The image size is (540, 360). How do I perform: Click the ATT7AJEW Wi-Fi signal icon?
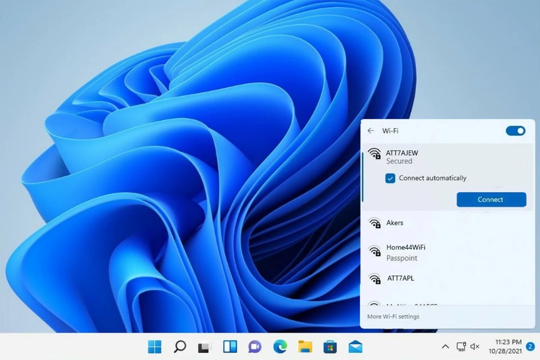point(374,154)
